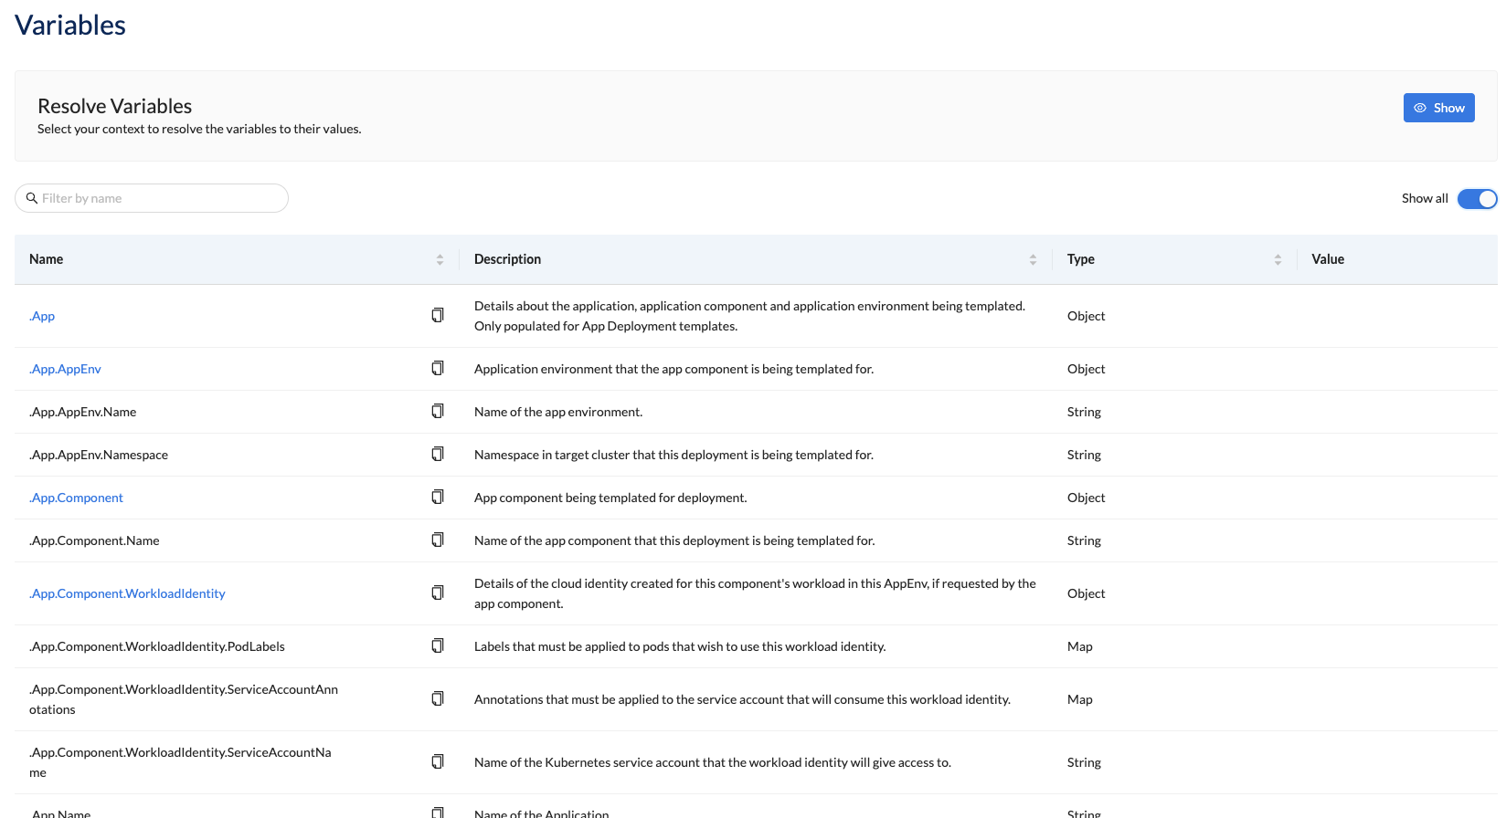Copy the .App variable name

(x=438, y=315)
